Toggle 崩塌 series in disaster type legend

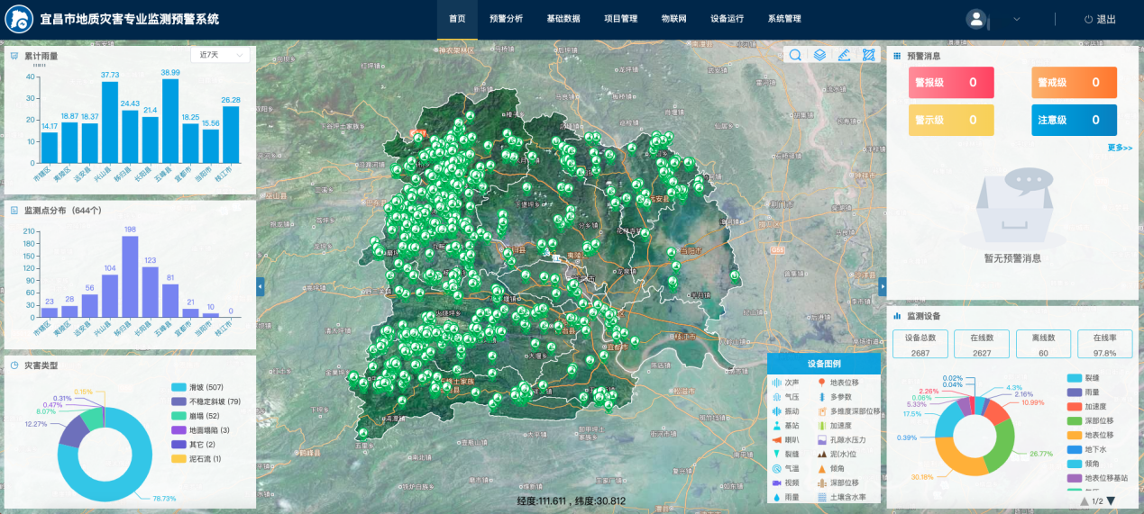(x=188, y=416)
